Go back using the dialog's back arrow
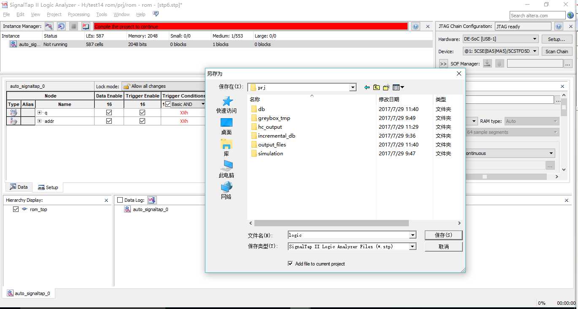The image size is (578, 309). [367, 87]
